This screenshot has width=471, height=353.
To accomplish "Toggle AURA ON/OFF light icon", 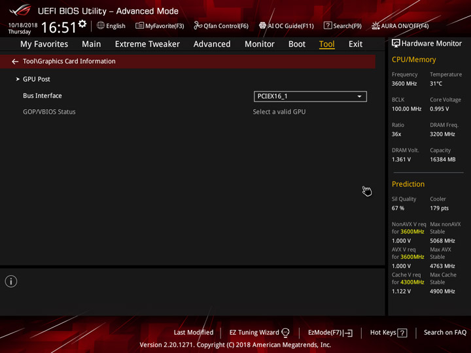I will point(375,25).
